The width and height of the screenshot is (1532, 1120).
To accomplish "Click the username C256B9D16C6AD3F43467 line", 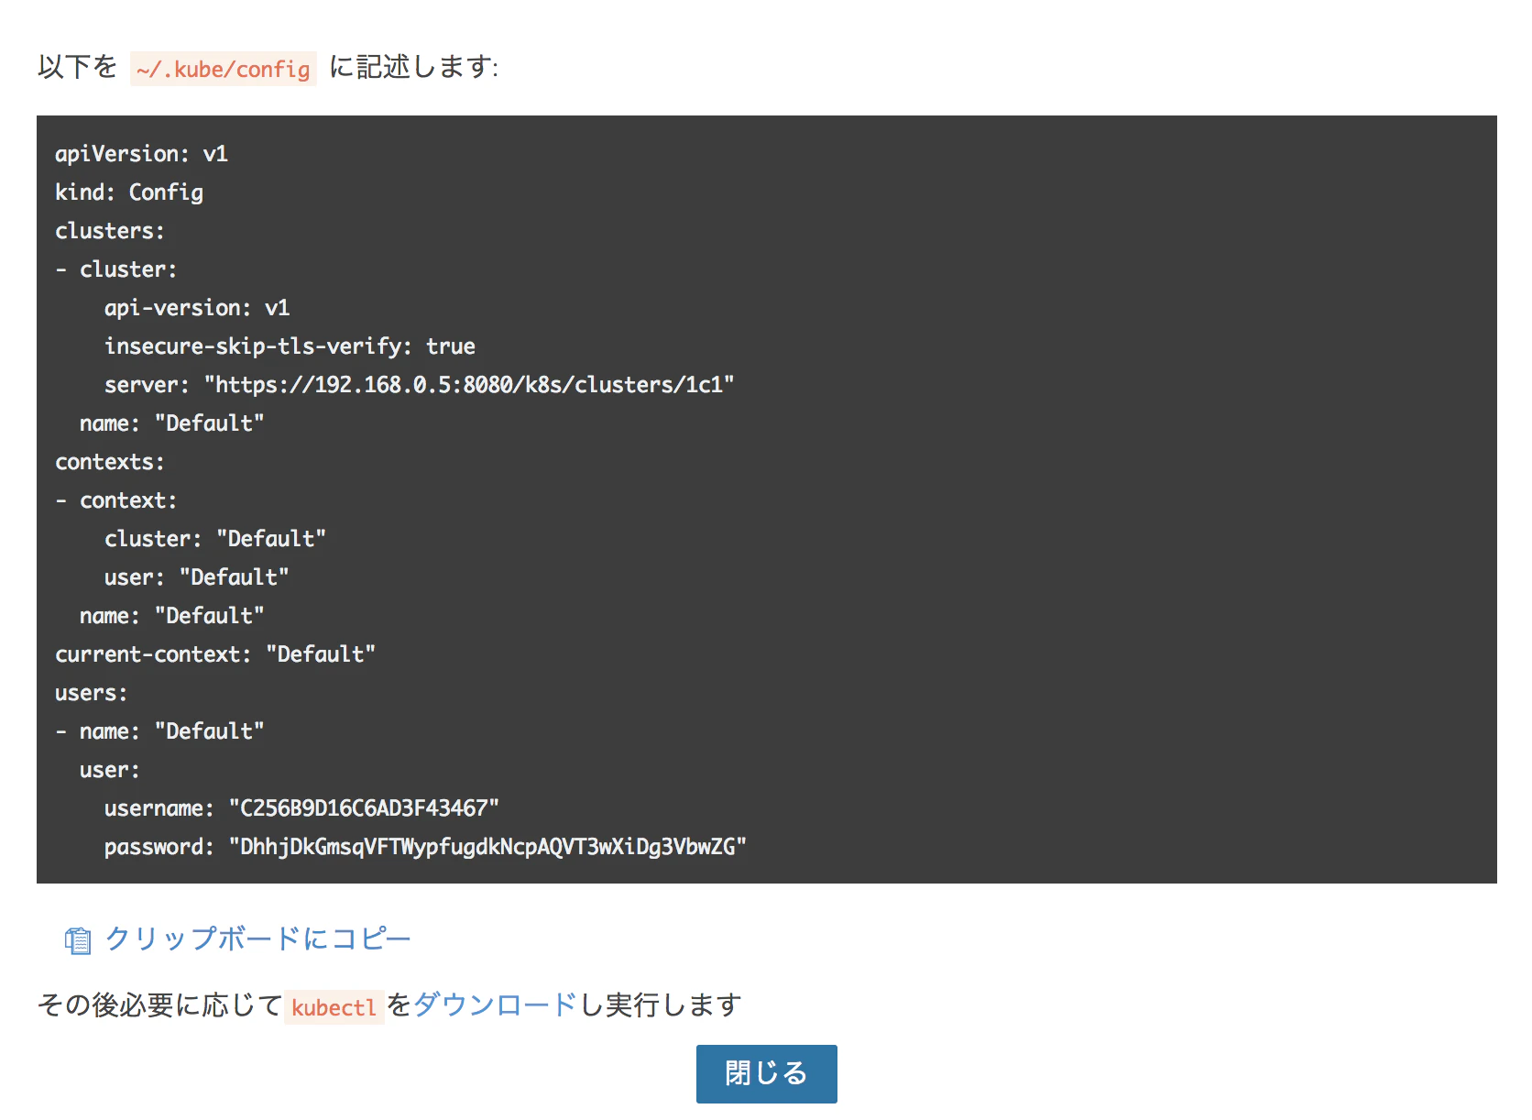I will pos(301,807).
